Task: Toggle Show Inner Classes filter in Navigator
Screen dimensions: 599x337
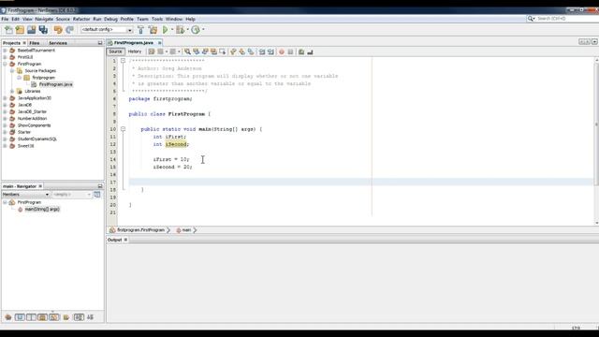Action: pos(54,317)
